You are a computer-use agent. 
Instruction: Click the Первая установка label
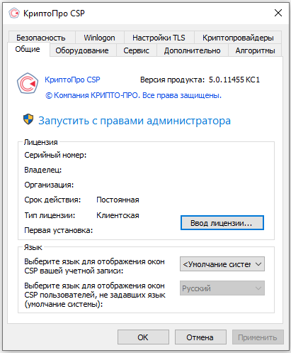[x=59, y=230]
